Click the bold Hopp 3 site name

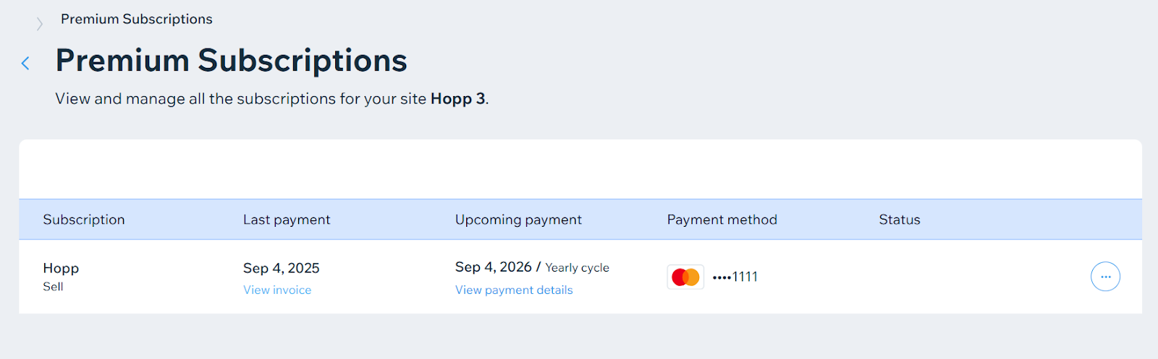(457, 99)
